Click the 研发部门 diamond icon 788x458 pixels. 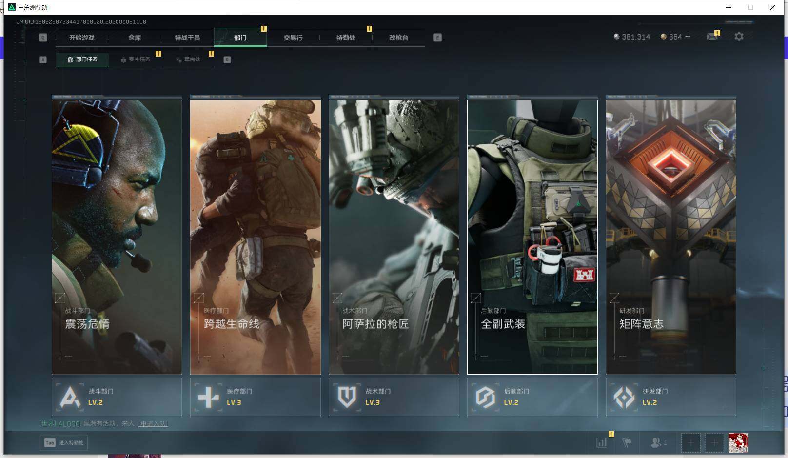coord(624,397)
